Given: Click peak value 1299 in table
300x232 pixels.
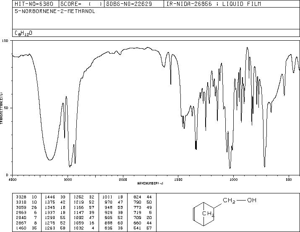Looking at the screenshot, I should click(x=50, y=218).
